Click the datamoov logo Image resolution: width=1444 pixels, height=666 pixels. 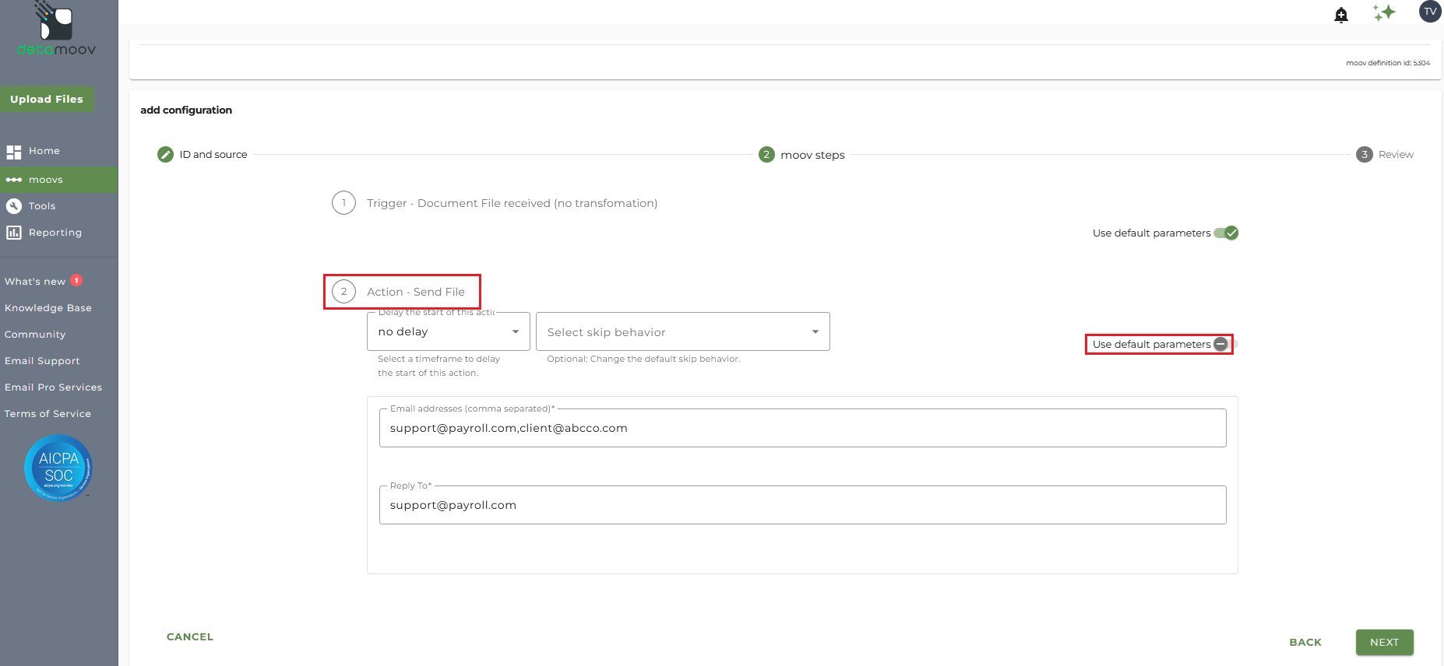coord(56,29)
